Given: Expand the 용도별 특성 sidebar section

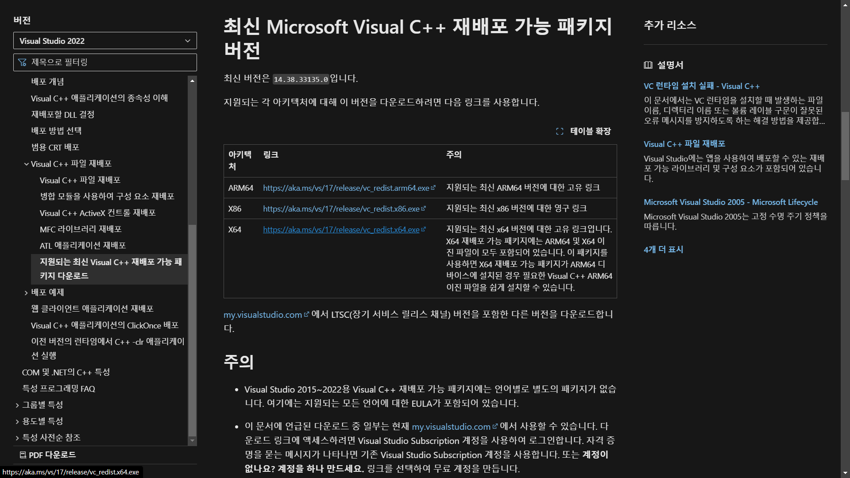Looking at the screenshot, I should (x=17, y=421).
